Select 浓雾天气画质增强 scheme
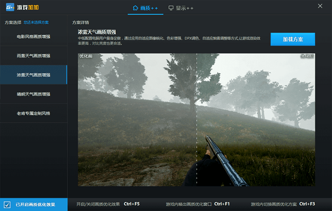 click(x=34, y=75)
